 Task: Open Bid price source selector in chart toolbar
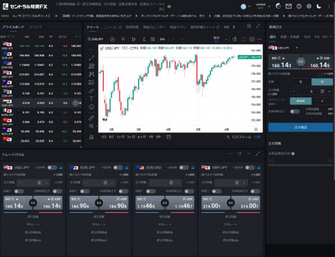pos(162,39)
